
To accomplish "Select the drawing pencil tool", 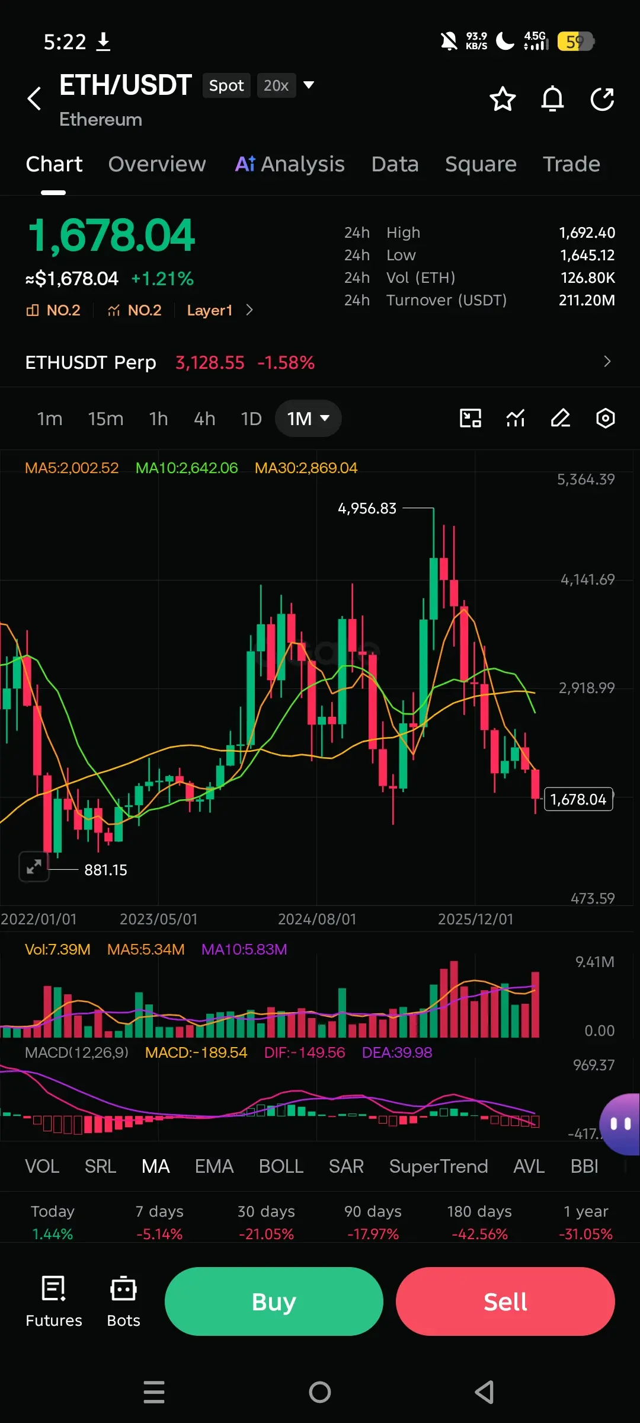I will tap(561, 419).
